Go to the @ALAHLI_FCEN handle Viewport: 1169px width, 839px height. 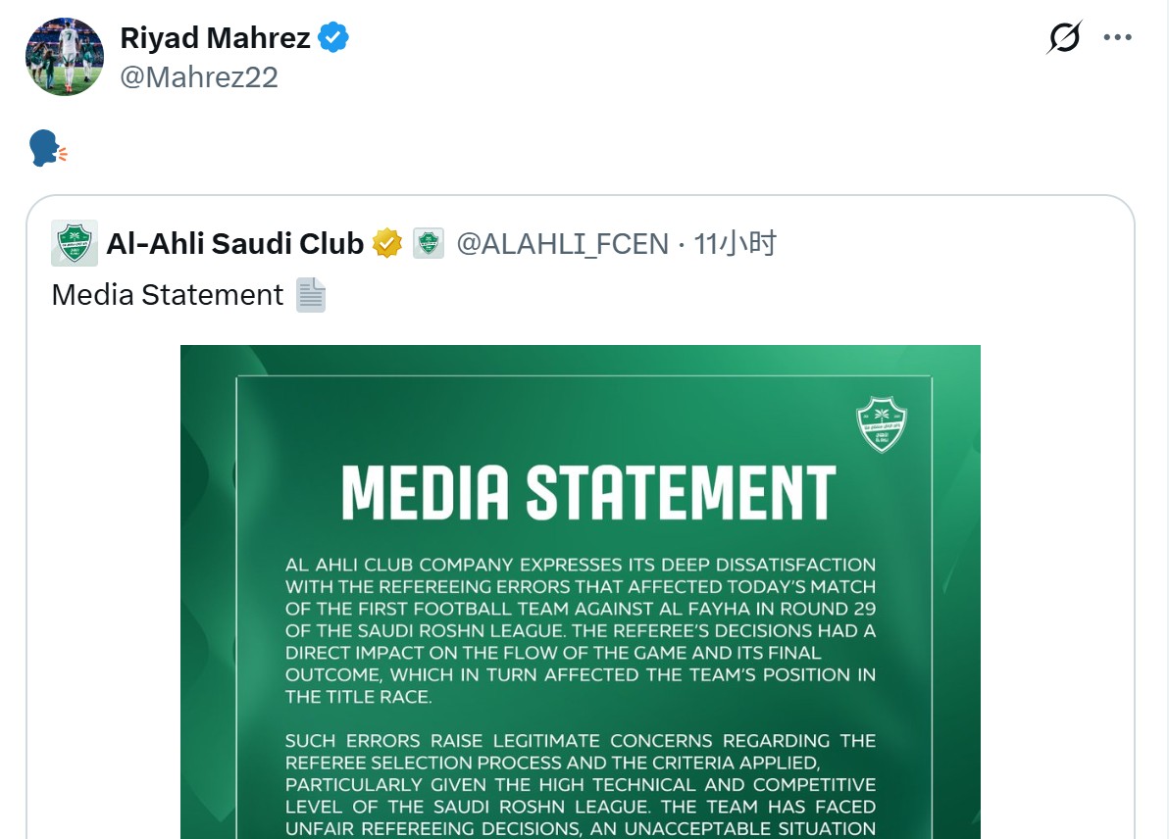coord(563,243)
